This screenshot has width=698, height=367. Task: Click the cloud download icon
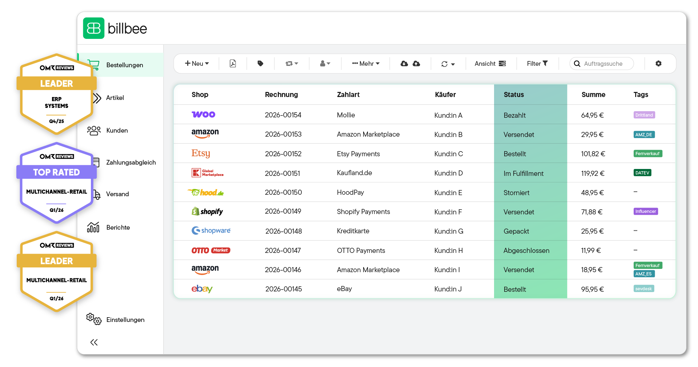pyautogui.click(x=404, y=64)
